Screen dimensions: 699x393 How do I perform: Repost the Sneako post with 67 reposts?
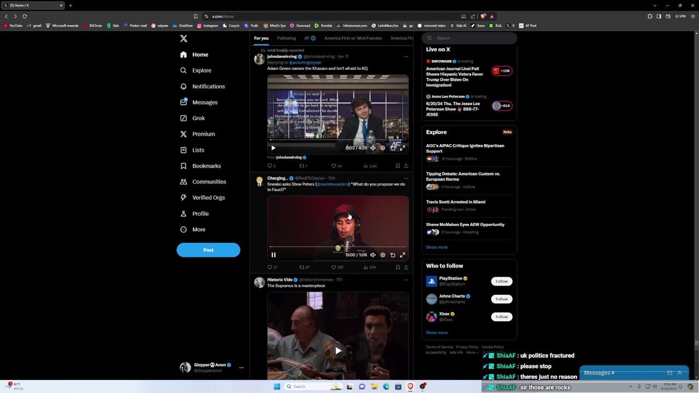pyautogui.click(x=304, y=267)
